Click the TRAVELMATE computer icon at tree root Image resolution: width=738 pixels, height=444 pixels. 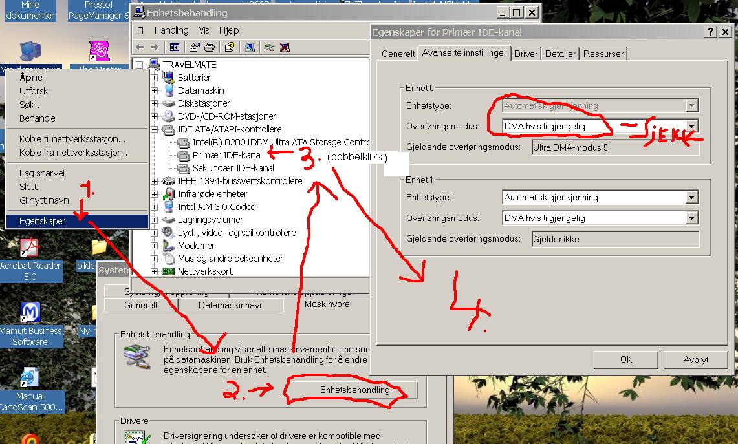(154, 65)
